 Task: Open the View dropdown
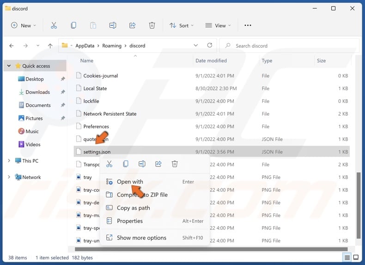(219, 25)
